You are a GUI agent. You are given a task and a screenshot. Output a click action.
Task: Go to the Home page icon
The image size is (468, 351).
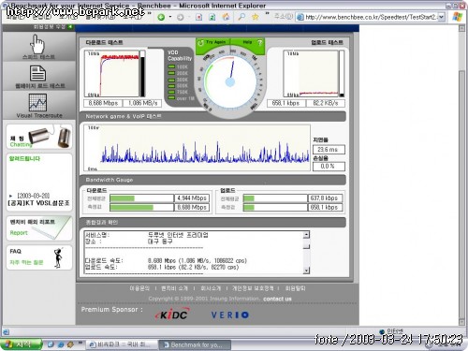coord(227,17)
